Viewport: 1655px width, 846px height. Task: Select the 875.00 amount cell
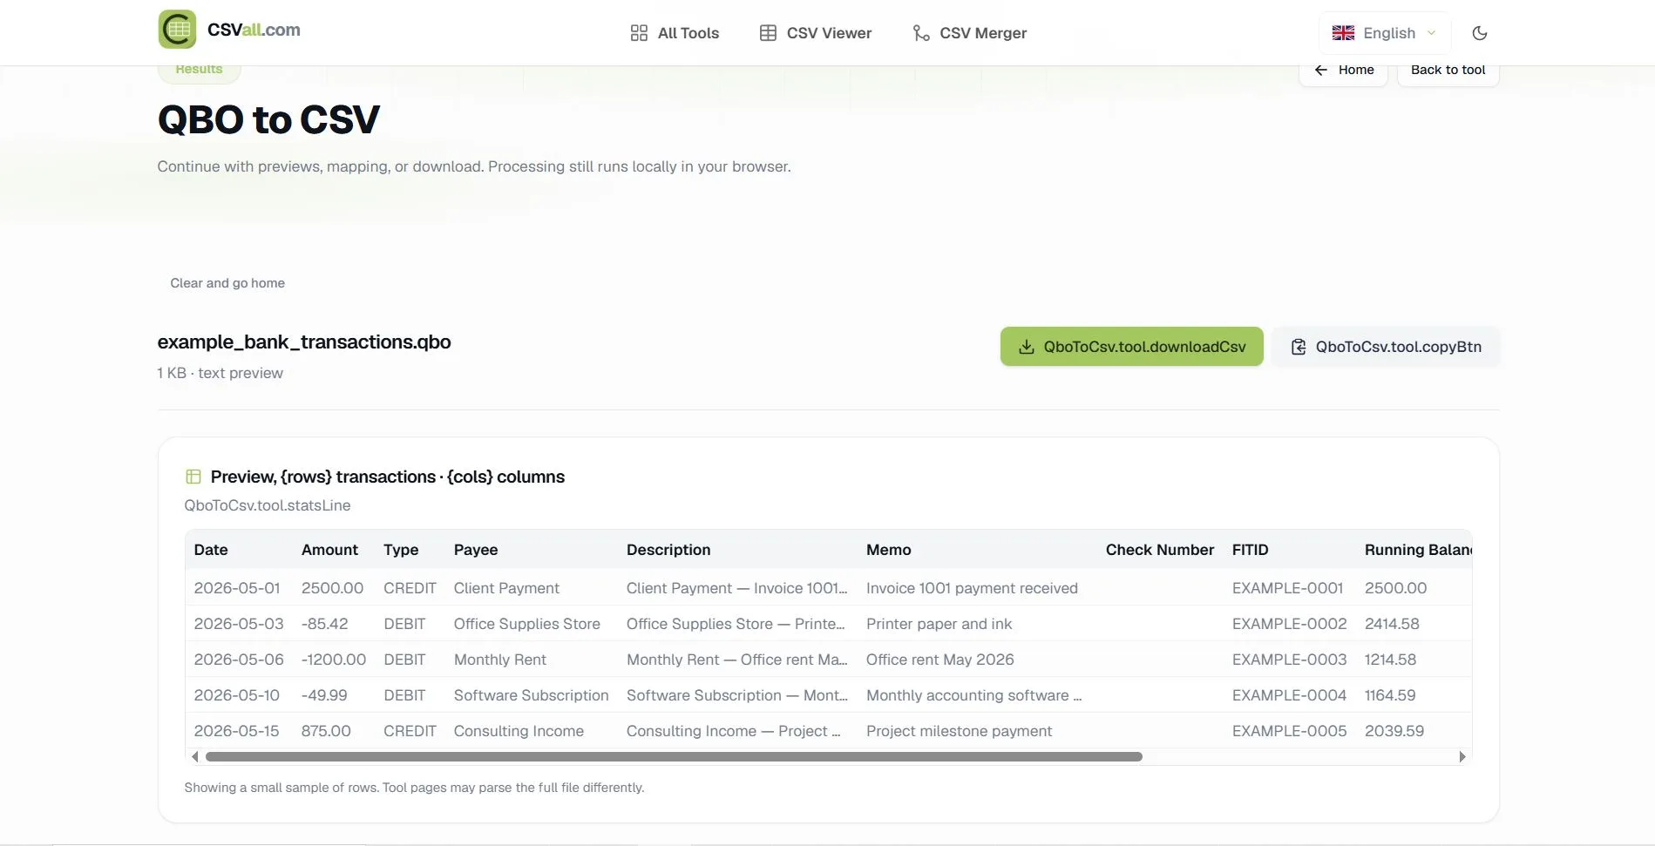pyautogui.click(x=326, y=731)
